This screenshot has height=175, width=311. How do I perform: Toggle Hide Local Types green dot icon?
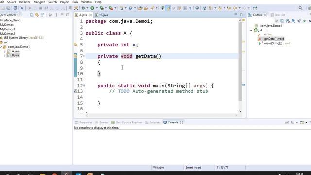pos(304,21)
